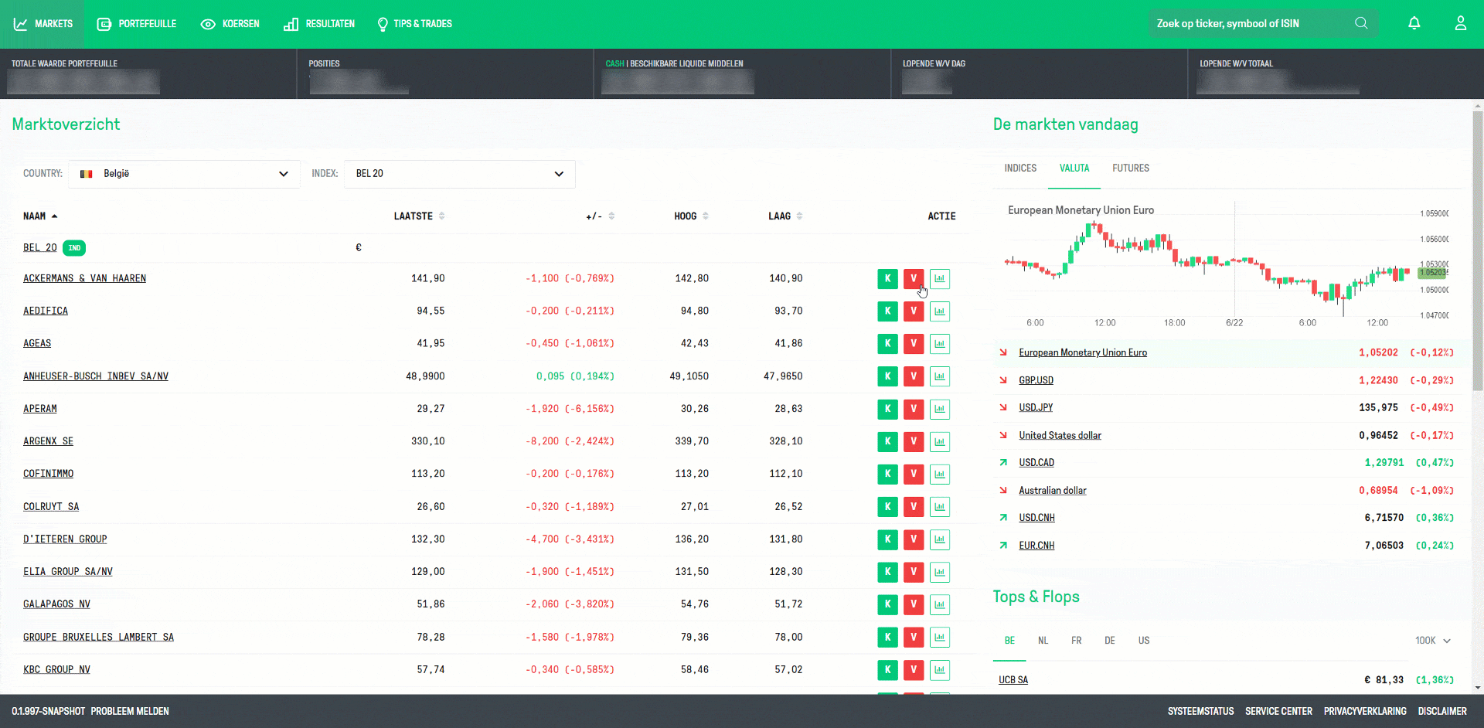Click green K buy button for Ackermans
The height and width of the screenshot is (728, 1484).
pyautogui.click(x=887, y=278)
